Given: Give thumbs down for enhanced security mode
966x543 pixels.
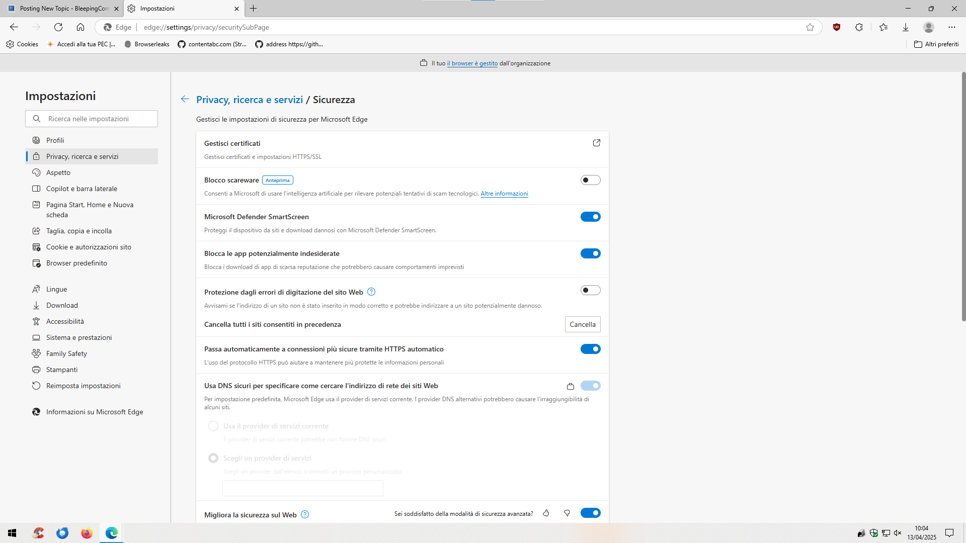Looking at the screenshot, I should coord(567,513).
